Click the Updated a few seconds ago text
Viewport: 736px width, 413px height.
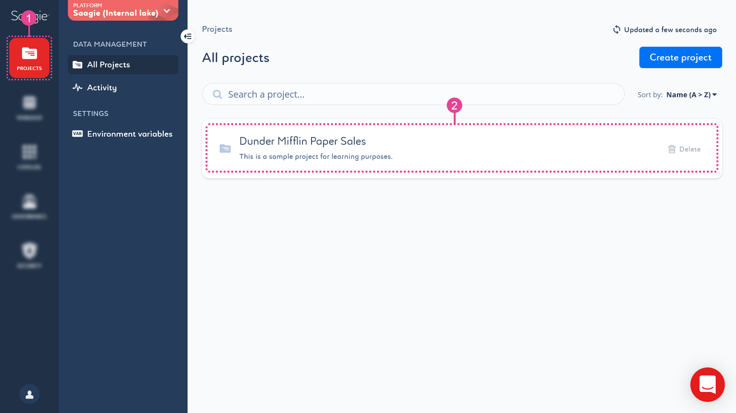coord(670,30)
